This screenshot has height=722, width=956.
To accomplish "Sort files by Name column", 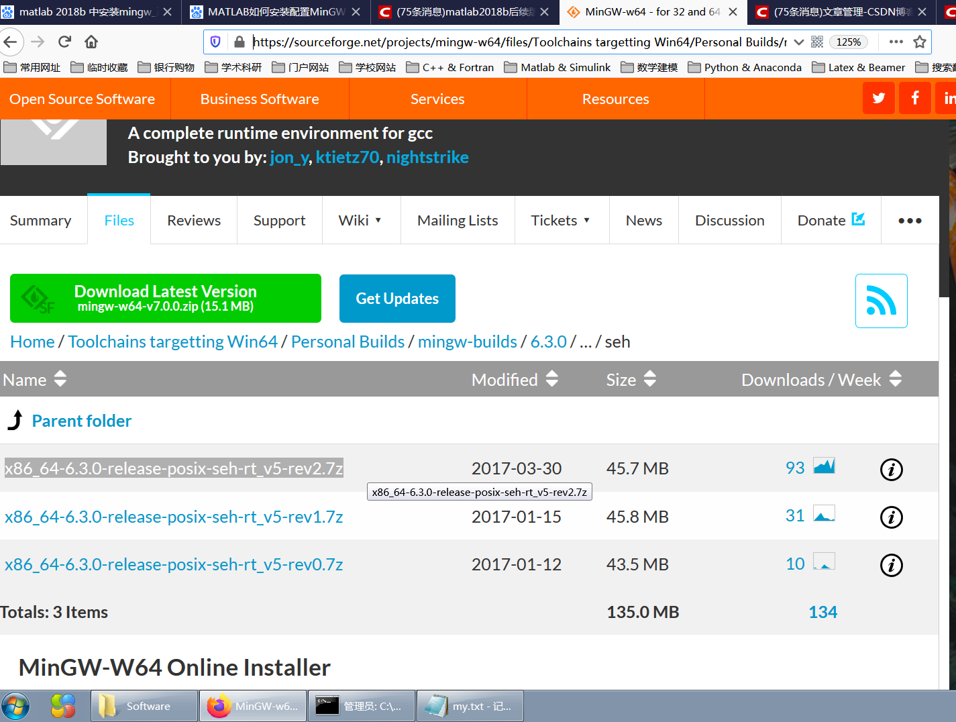I will pos(35,379).
